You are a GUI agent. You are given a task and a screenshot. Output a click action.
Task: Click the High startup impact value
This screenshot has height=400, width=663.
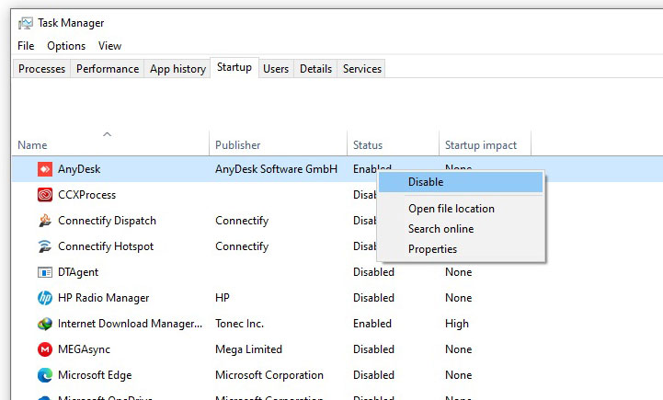457,324
